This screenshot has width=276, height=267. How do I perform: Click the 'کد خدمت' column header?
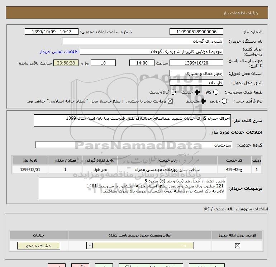(234, 160)
